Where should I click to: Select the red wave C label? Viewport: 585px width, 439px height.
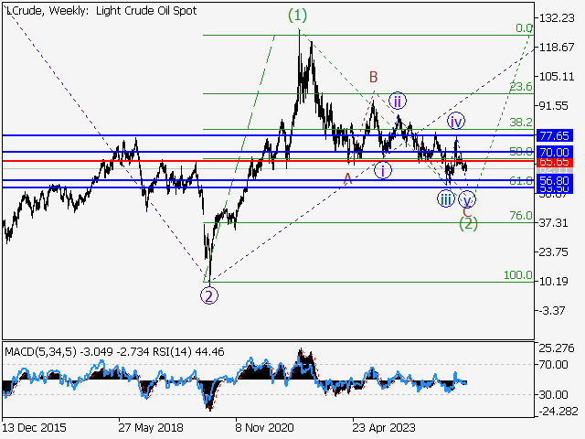(466, 211)
